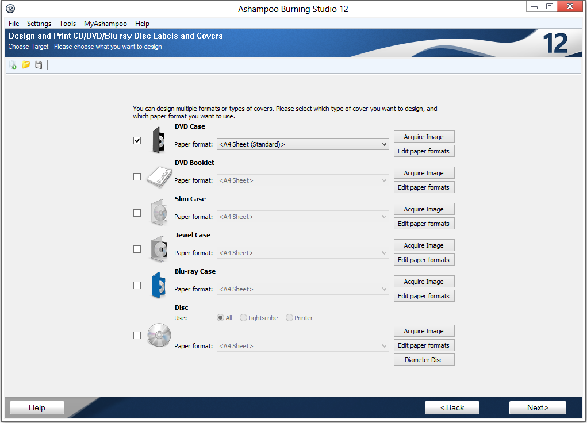Click Edit paper formats for Blu-ray Case

coord(424,296)
